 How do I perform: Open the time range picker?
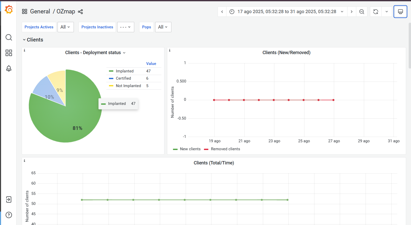(x=287, y=12)
